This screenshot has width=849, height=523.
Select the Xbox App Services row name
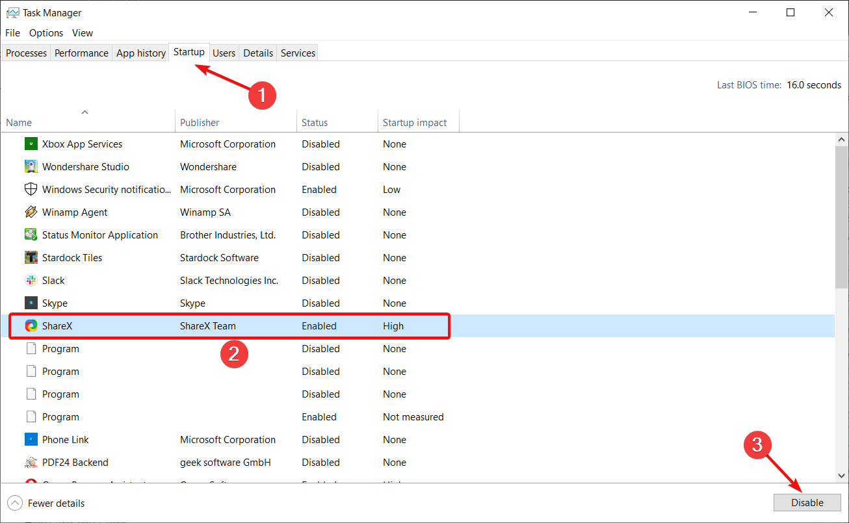point(82,144)
